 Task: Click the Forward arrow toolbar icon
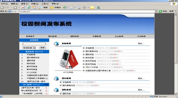(15, 8)
